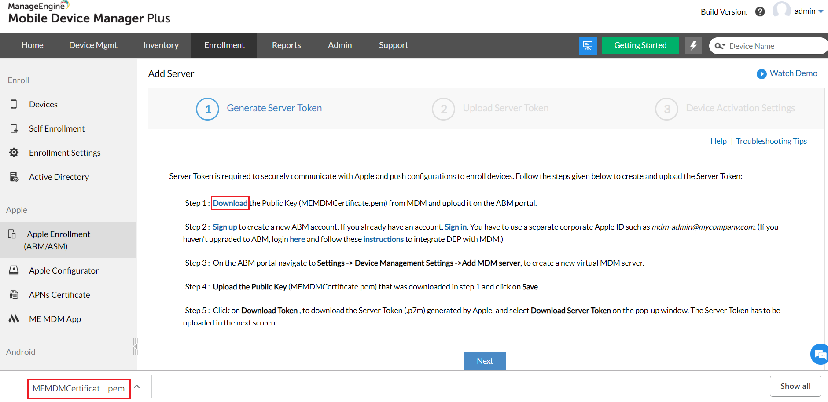This screenshot has height=402, width=828.
Task: Click the Enrollment Settings gear icon
Action: pos(14,152)
